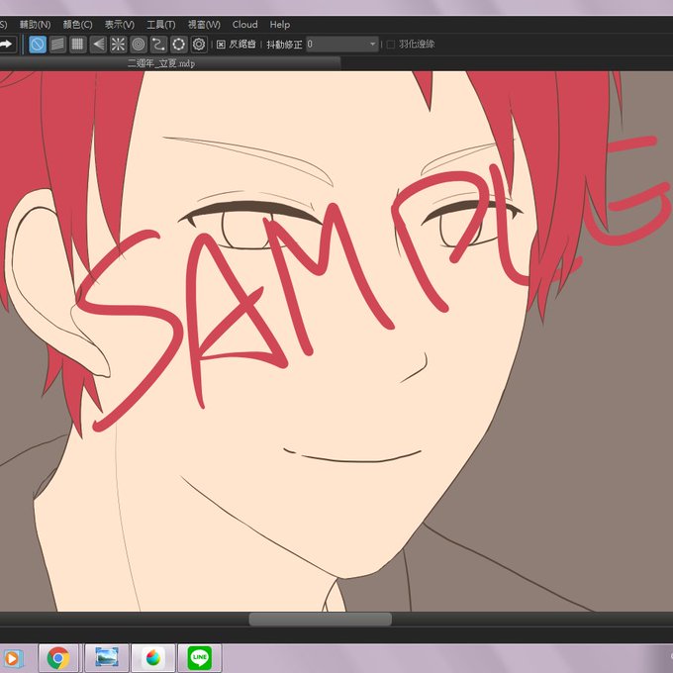Enable curve snap guide
Viewport: 673px width, 673px height.
(x=158, y=45)
